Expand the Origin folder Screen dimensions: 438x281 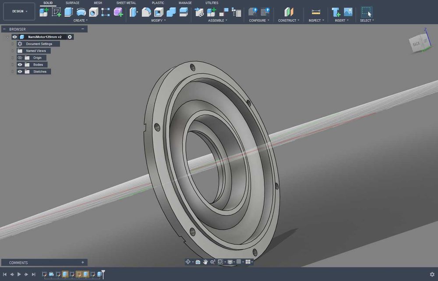(13, 58)
